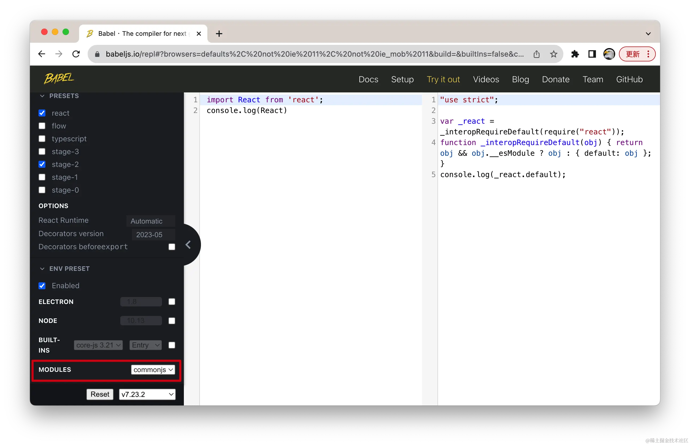Open the MODULES commonjs dropdown
690x445 pixels.
[153, 370]
